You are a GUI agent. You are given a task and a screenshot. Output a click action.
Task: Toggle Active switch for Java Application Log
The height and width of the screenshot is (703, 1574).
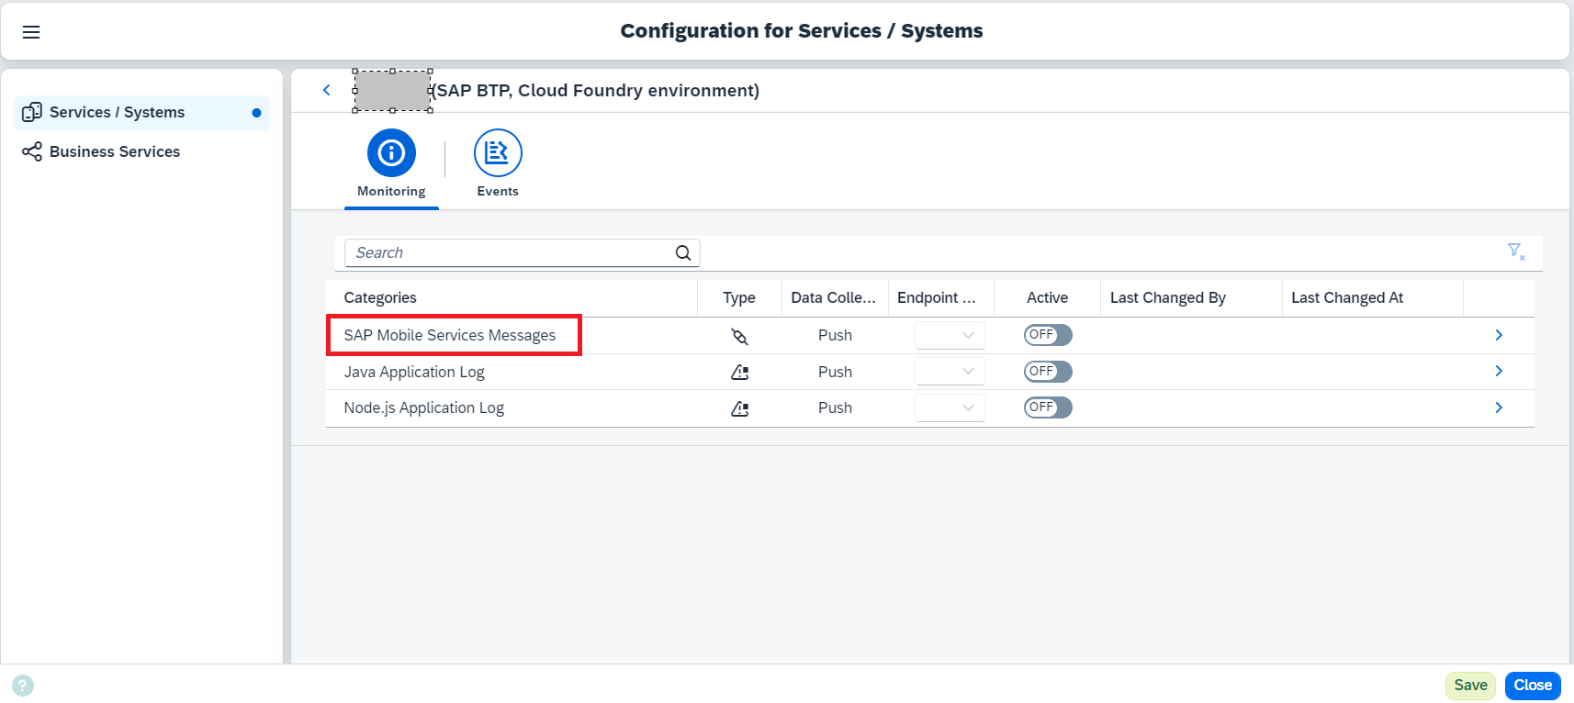[x=1048, y=372]
